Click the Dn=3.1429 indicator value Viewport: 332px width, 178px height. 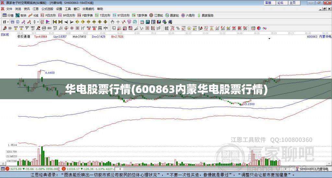point(99,37)
